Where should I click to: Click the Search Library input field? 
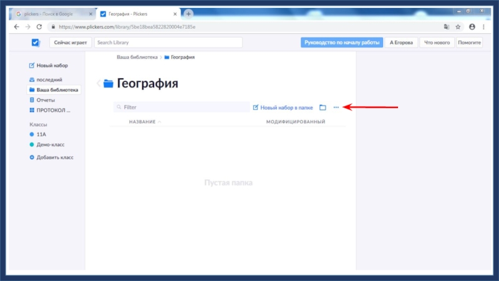pos(167,42)
